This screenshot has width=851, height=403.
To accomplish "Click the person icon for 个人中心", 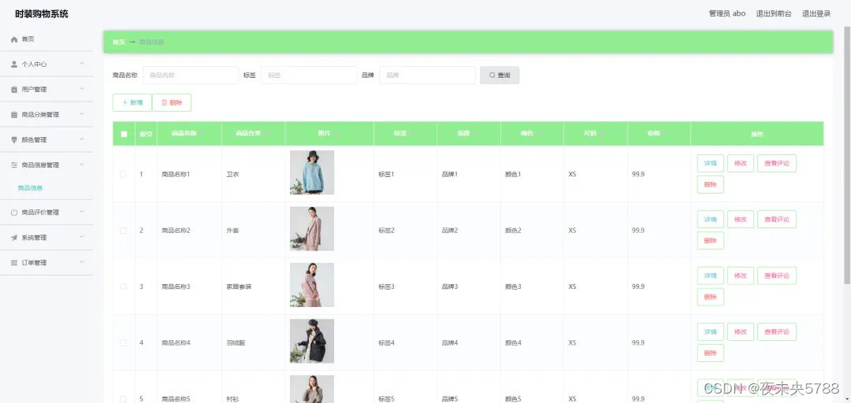I will (x=14, y=64).
